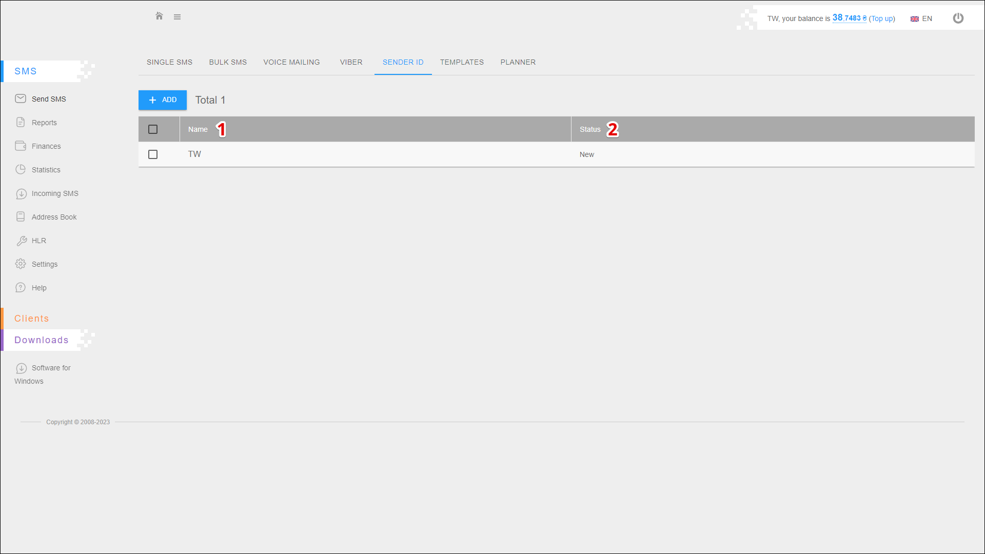Open HLR wrench icon
This screenshot has height=554, width=985.
pyautogui.click(x=21, y=241)
